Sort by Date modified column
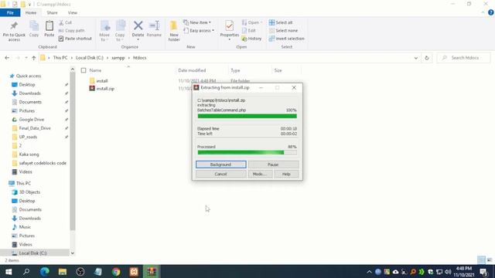 click(192, 70)
